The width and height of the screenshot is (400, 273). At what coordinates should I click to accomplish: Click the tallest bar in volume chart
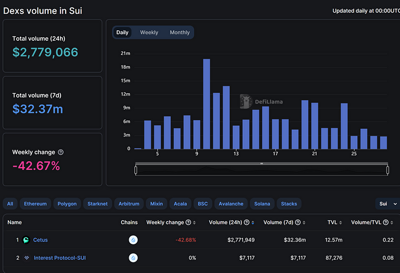206,103
